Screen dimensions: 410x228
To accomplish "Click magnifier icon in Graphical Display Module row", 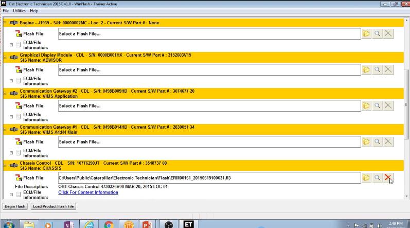I will coord(377,69).
